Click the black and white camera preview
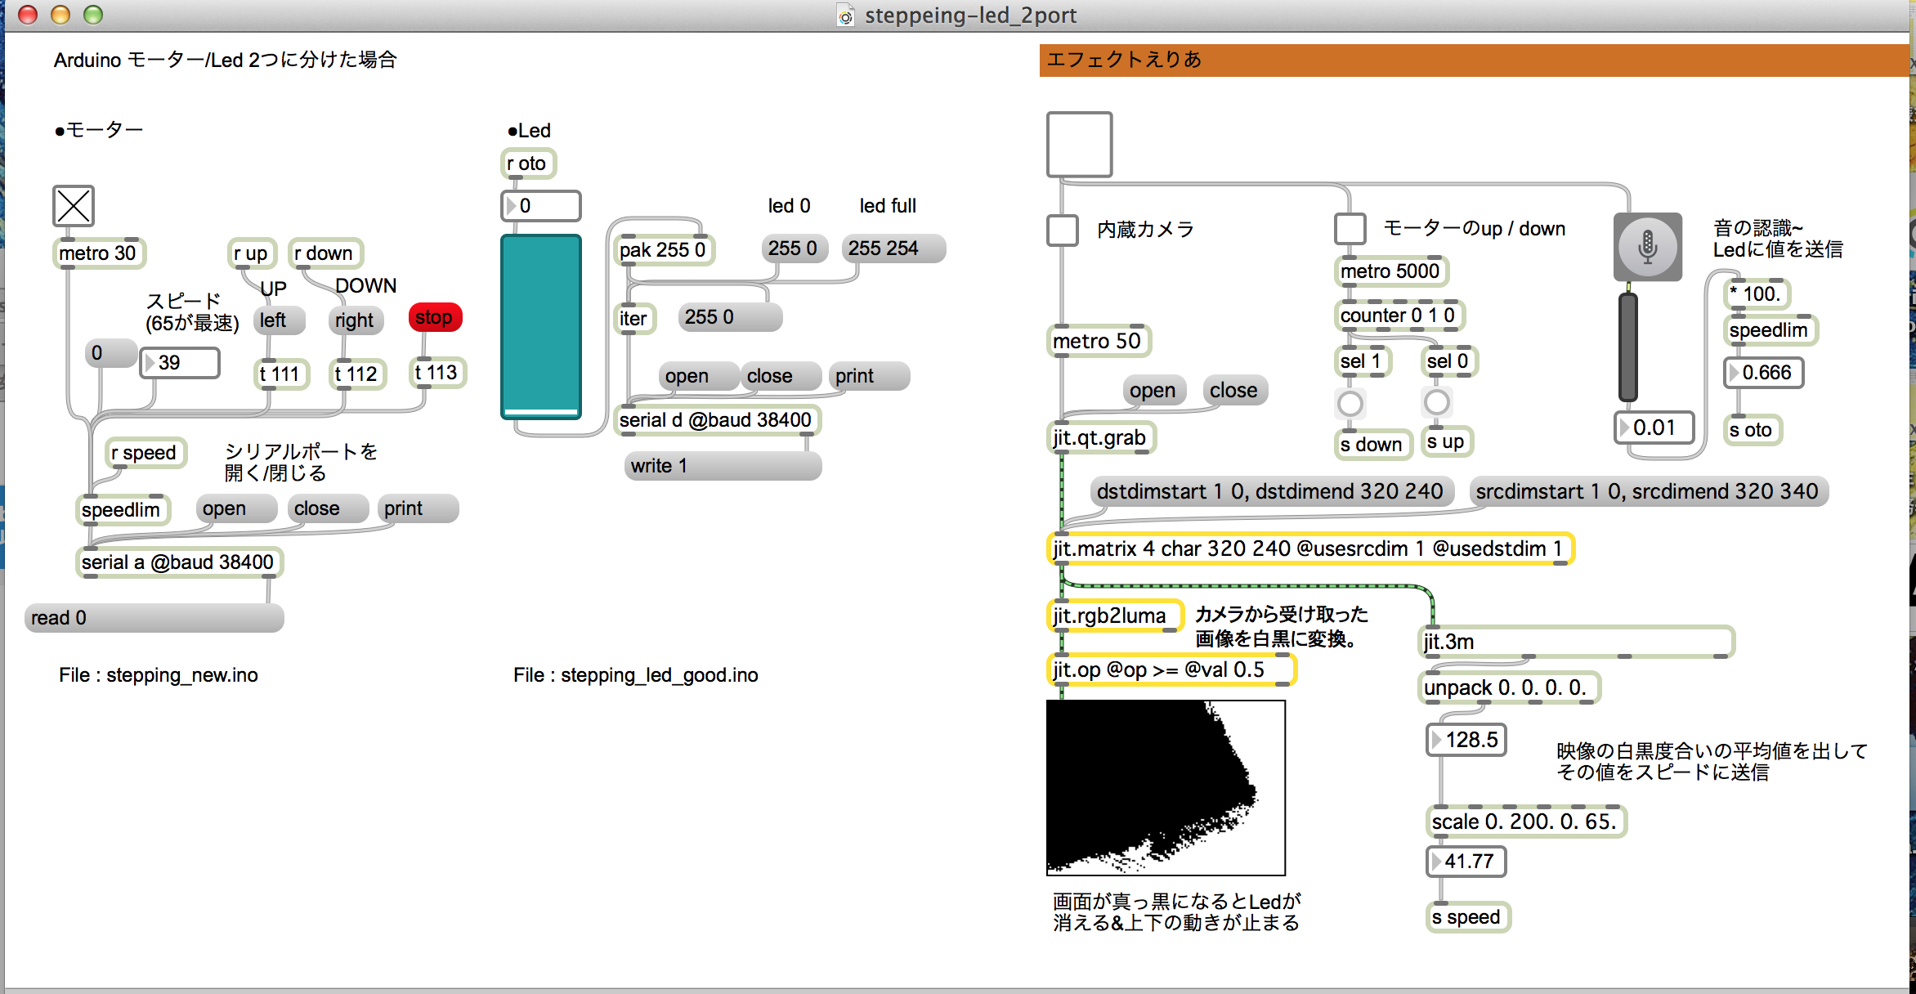Image resolution: width=1916 pixels, height=994 pixels. click(1166, 787)
